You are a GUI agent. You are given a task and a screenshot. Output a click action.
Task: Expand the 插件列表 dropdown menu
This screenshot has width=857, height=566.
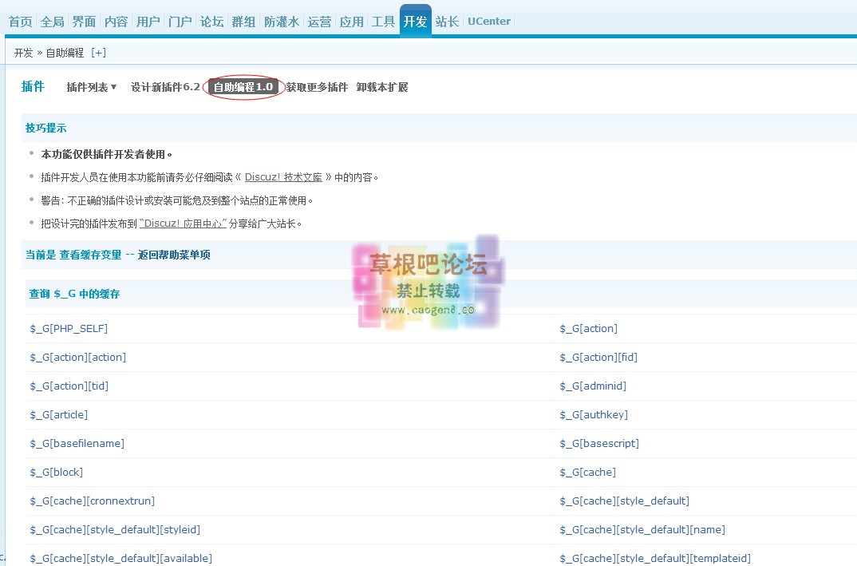(92, 87)
